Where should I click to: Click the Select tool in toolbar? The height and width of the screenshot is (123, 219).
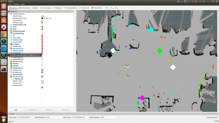click(x=35, y=8)
